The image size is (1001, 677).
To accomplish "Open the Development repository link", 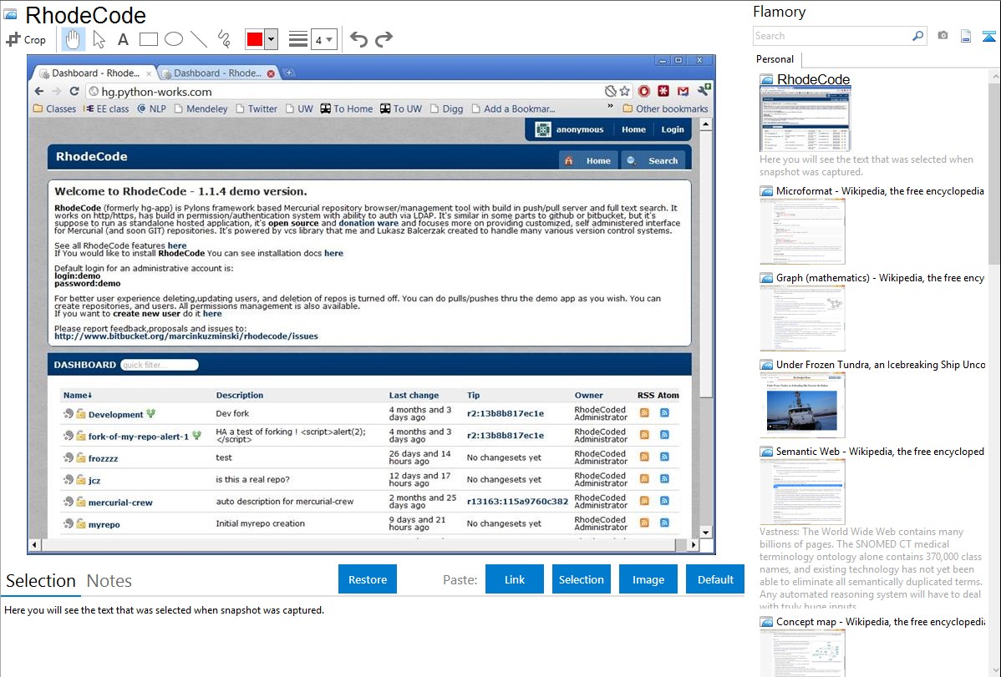I will click(115, 414).
